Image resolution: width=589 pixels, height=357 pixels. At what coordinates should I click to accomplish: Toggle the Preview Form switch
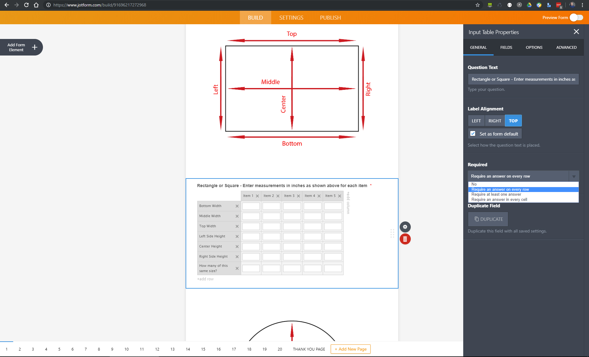[x=576, y=17]
